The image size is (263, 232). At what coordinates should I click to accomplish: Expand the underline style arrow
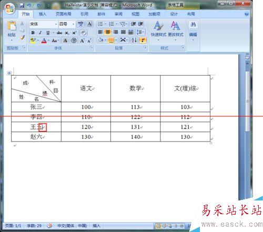click(x=53, y=33)
